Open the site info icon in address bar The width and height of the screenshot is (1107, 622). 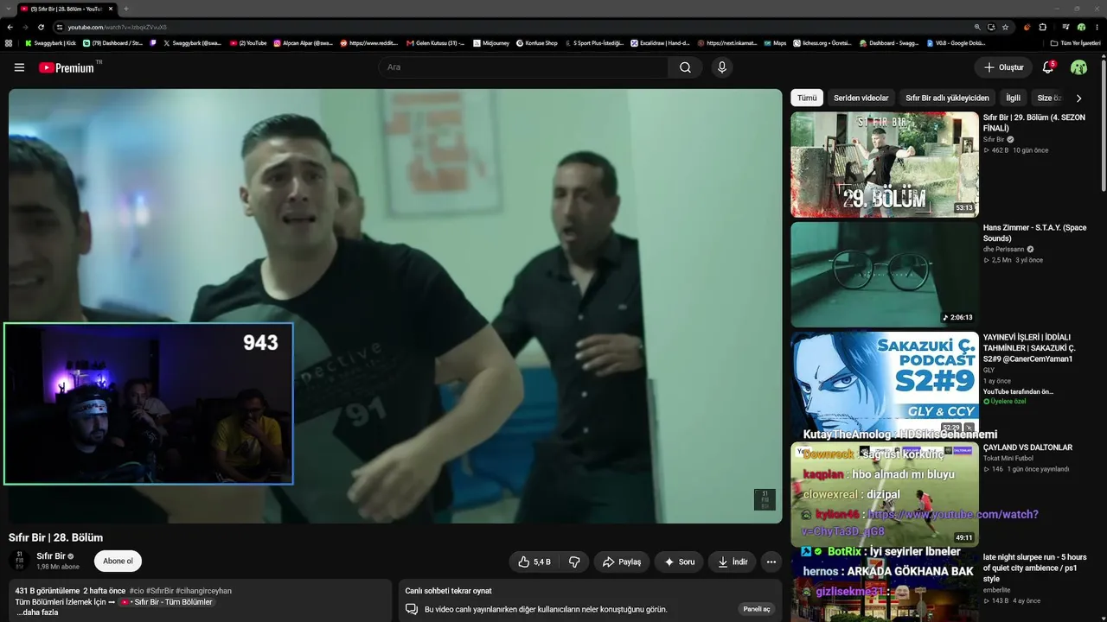coord(59,27)
